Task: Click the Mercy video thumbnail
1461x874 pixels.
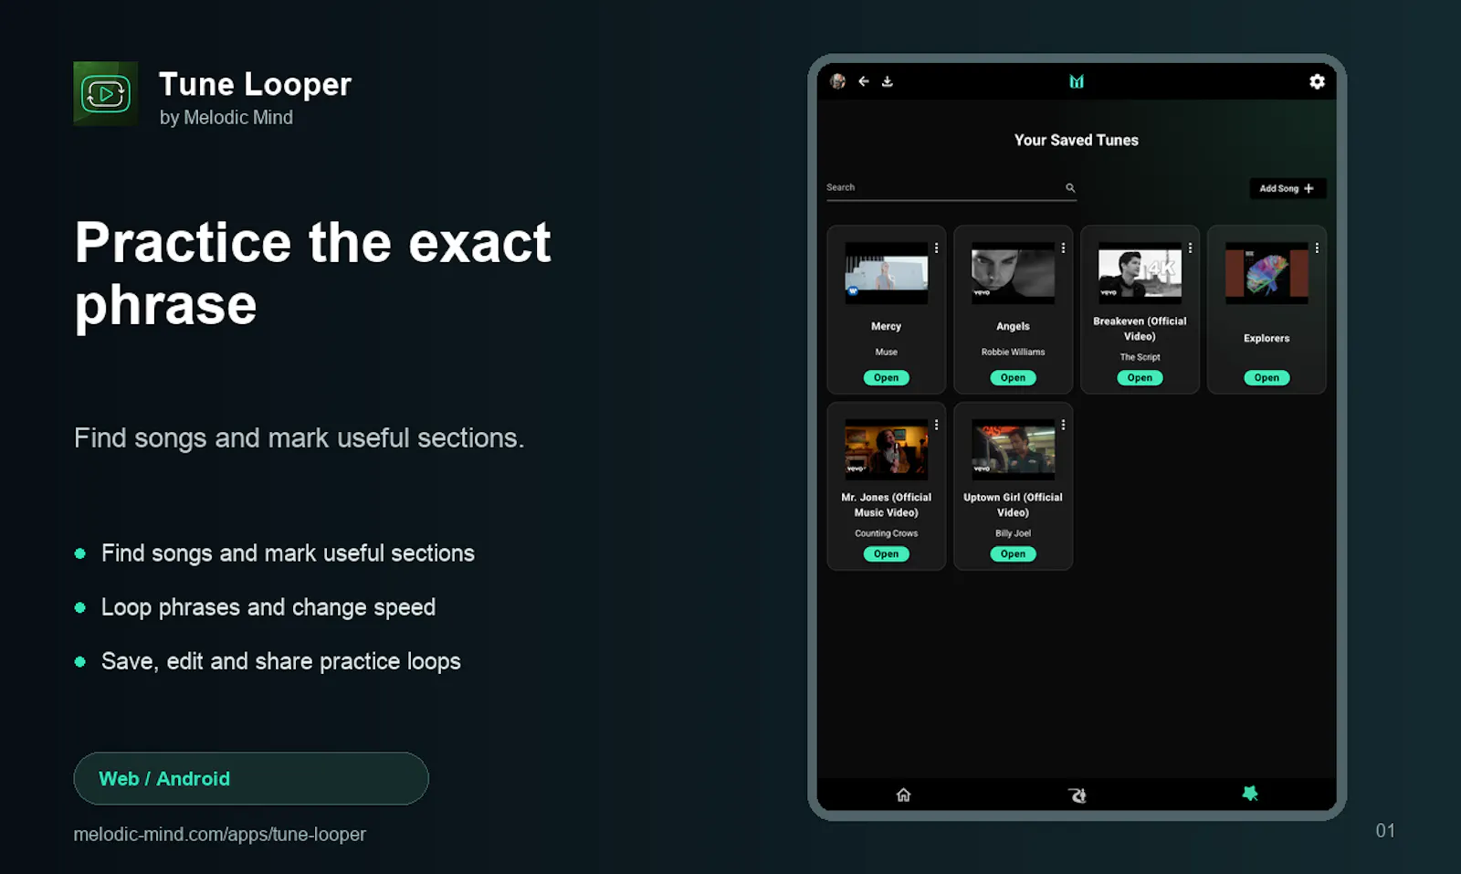Action: pyautogui.click(x=886, y=273)
